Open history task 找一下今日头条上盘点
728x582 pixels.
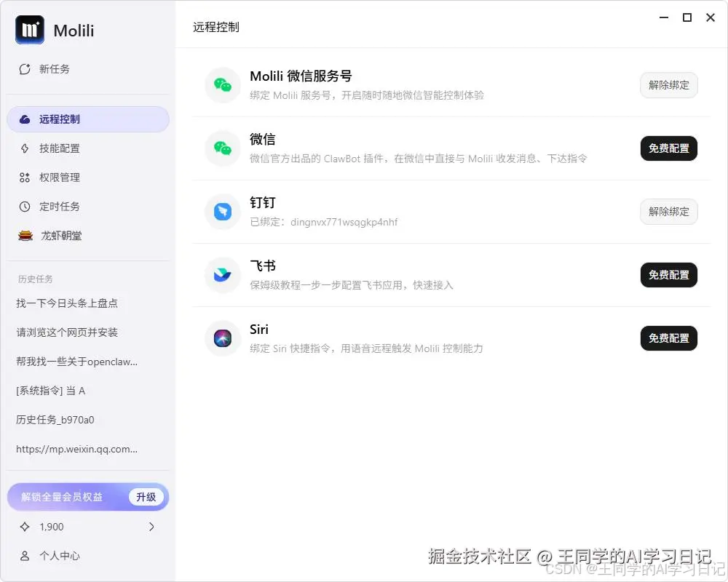[x=67, y=303]
